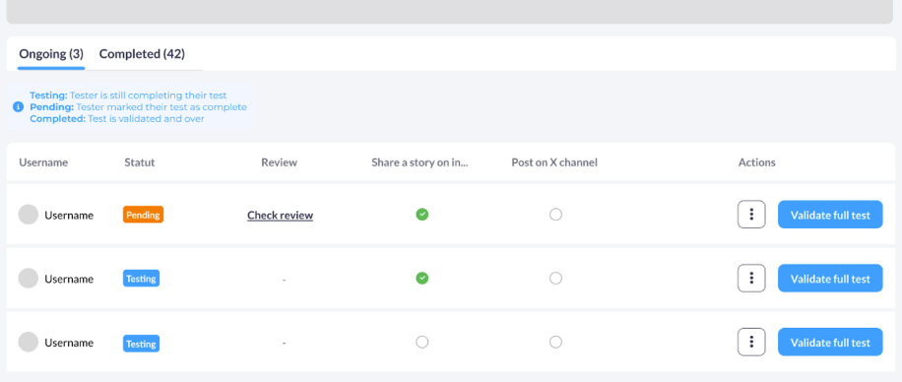Click the Username column header
Screen dimensions: 902x382
[x=43, y=162]
